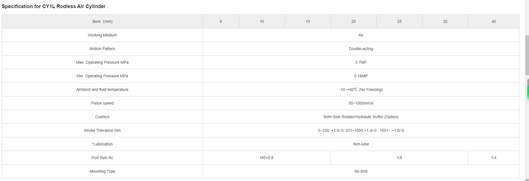Click the Cushion row label
This screenshot has width=529, height=181.
[102, 117]
